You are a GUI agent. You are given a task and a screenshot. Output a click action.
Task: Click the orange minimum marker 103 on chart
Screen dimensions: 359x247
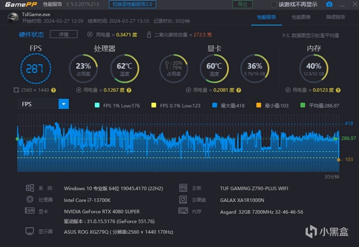coord(339,160)
